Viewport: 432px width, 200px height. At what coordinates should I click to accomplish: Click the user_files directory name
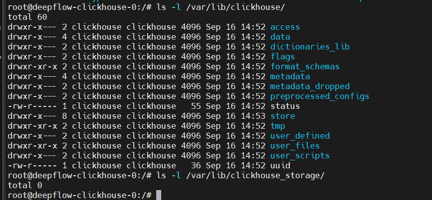tap(295, 146)
